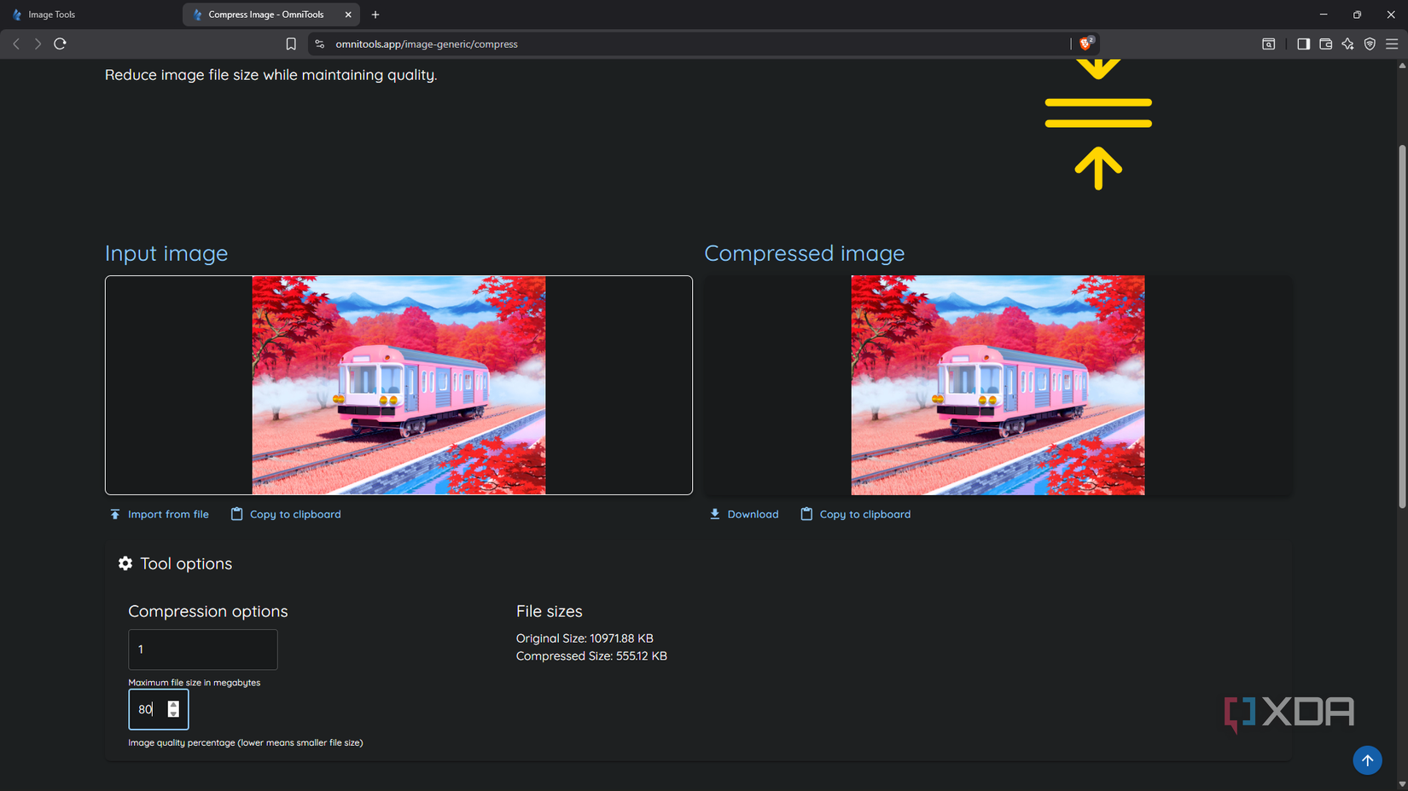Click the download icon beside Download
This screenshot has height=791, width=1408.
pos(715,514)
